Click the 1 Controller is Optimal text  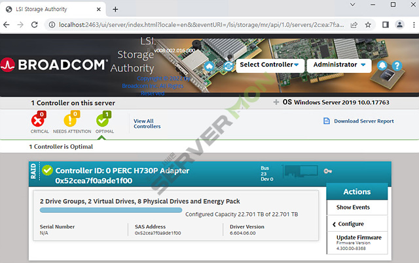pyautogui.click(x=61, y=147)
